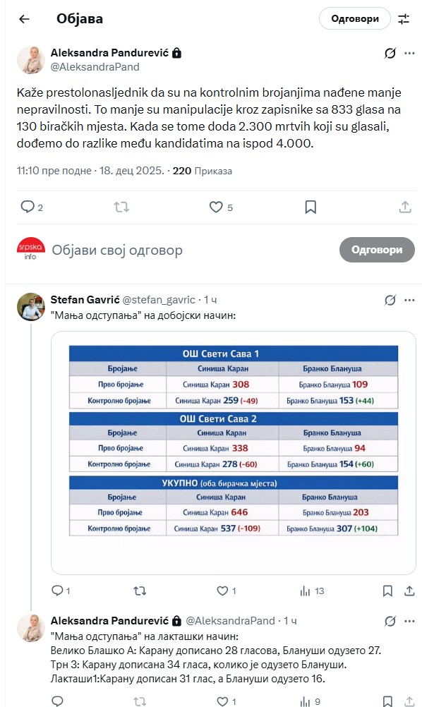View Aleksandra Pandurević's profile picture
422x707 pixels.
[x=29, y=59]
